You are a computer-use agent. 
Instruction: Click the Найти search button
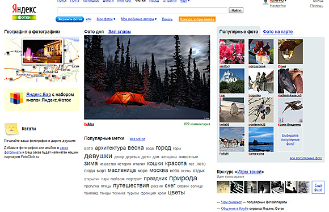tap(236, 10)
